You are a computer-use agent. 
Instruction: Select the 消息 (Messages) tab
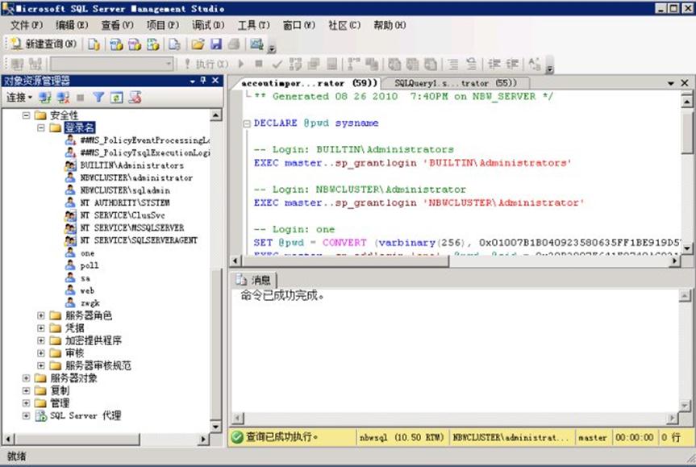tap(254, 280)
